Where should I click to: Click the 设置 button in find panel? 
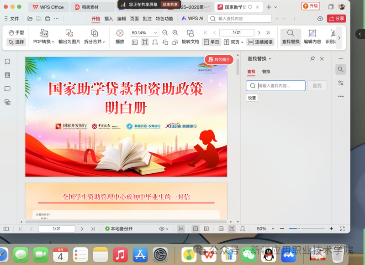[252, 98]
